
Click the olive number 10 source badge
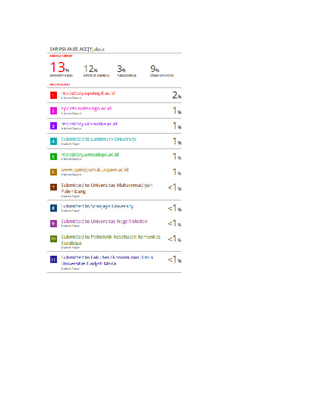(x=53, y=239)
